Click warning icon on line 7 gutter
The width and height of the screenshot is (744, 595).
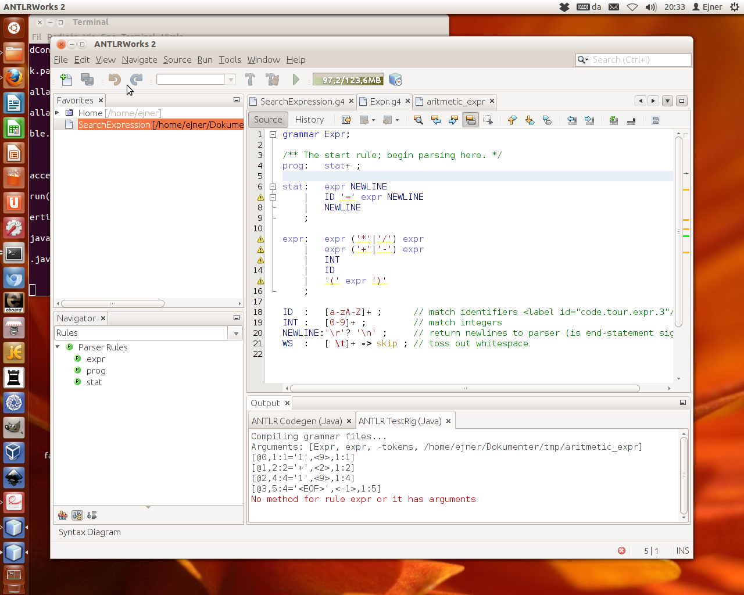click(260, 197)
